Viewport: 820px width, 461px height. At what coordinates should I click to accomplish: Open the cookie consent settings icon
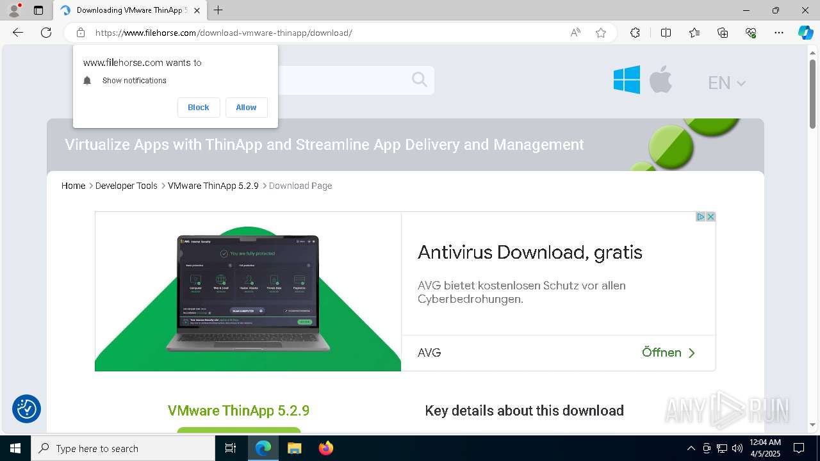click(26, 408)
